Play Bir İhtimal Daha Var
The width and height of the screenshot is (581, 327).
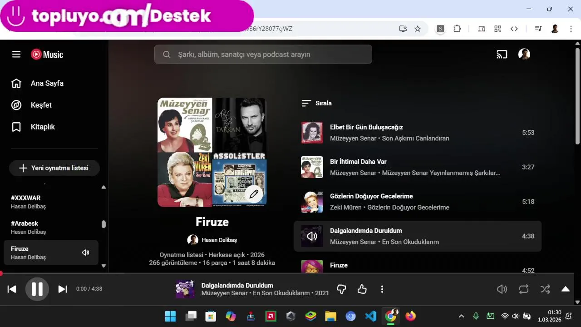(358, 162)
